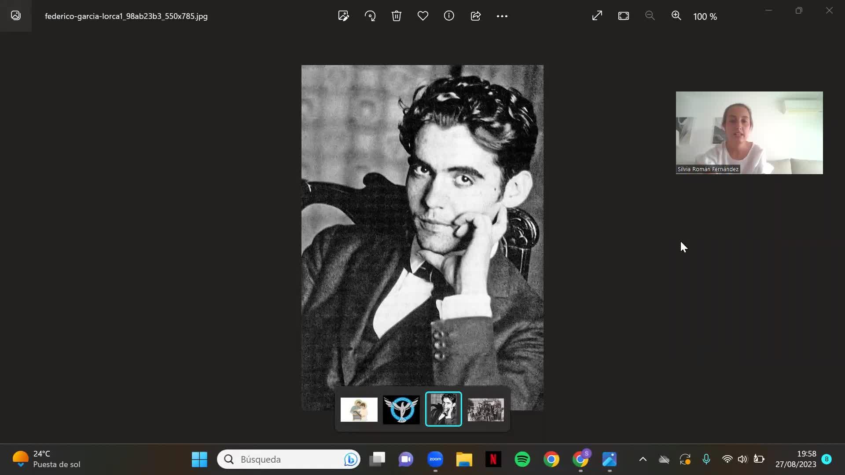This screenshot has width=845, height=475.
Task: Open file info panel icon
Action: pyautogui.click(x=449, y=16)
